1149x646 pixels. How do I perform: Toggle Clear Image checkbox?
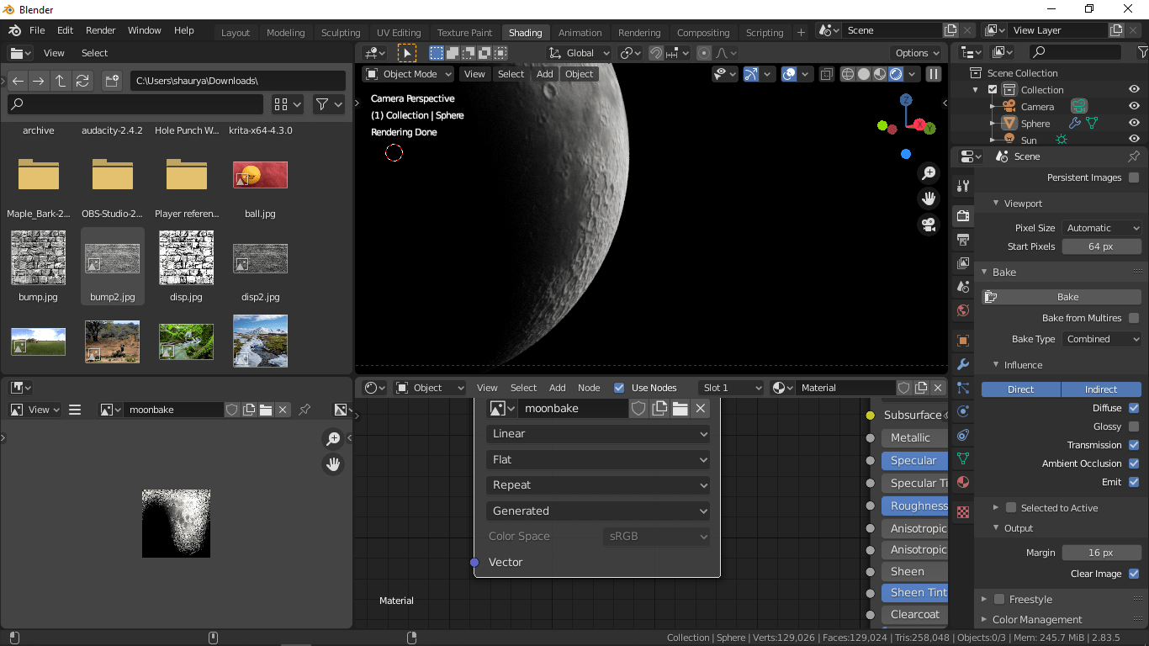pos(1134,574)
